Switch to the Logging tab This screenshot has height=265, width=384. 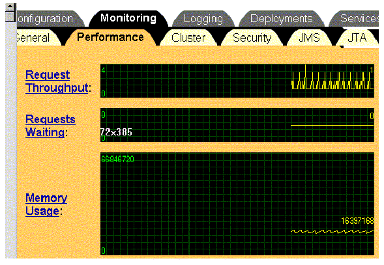(x=203, y=19)
